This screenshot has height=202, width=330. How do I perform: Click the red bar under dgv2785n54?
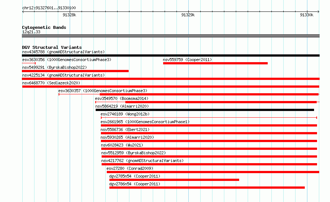coord(174,180)
